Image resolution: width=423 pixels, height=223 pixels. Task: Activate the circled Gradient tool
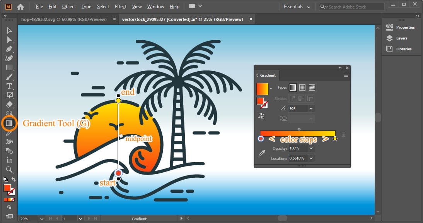(x=9, y=123)
